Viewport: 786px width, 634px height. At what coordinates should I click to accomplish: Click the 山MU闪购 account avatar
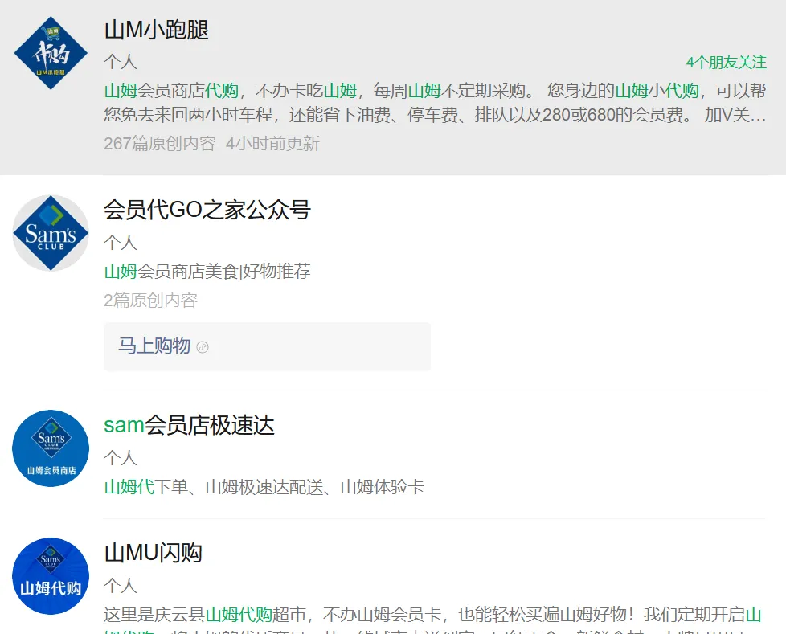tap(51, 576)
